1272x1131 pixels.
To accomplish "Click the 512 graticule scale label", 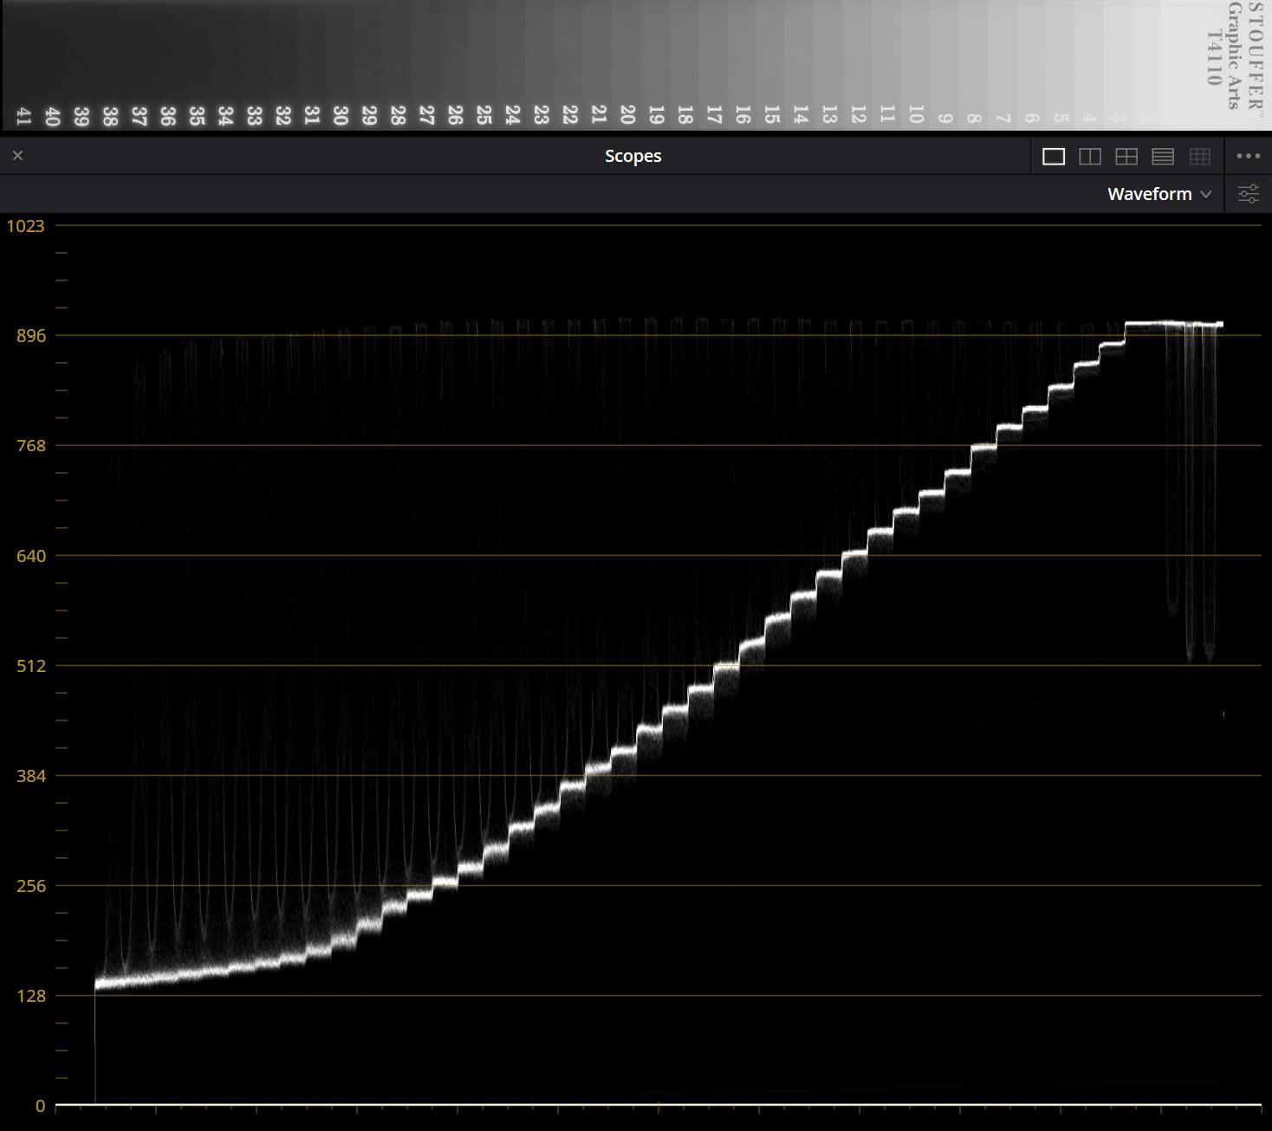I will (x=30, y=666).
